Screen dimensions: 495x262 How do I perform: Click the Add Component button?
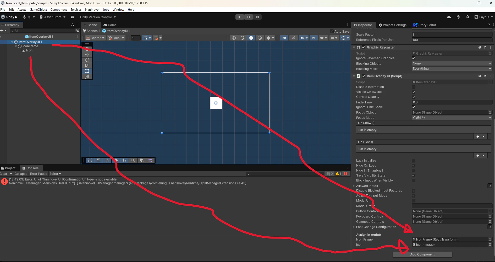pos(422,254)
